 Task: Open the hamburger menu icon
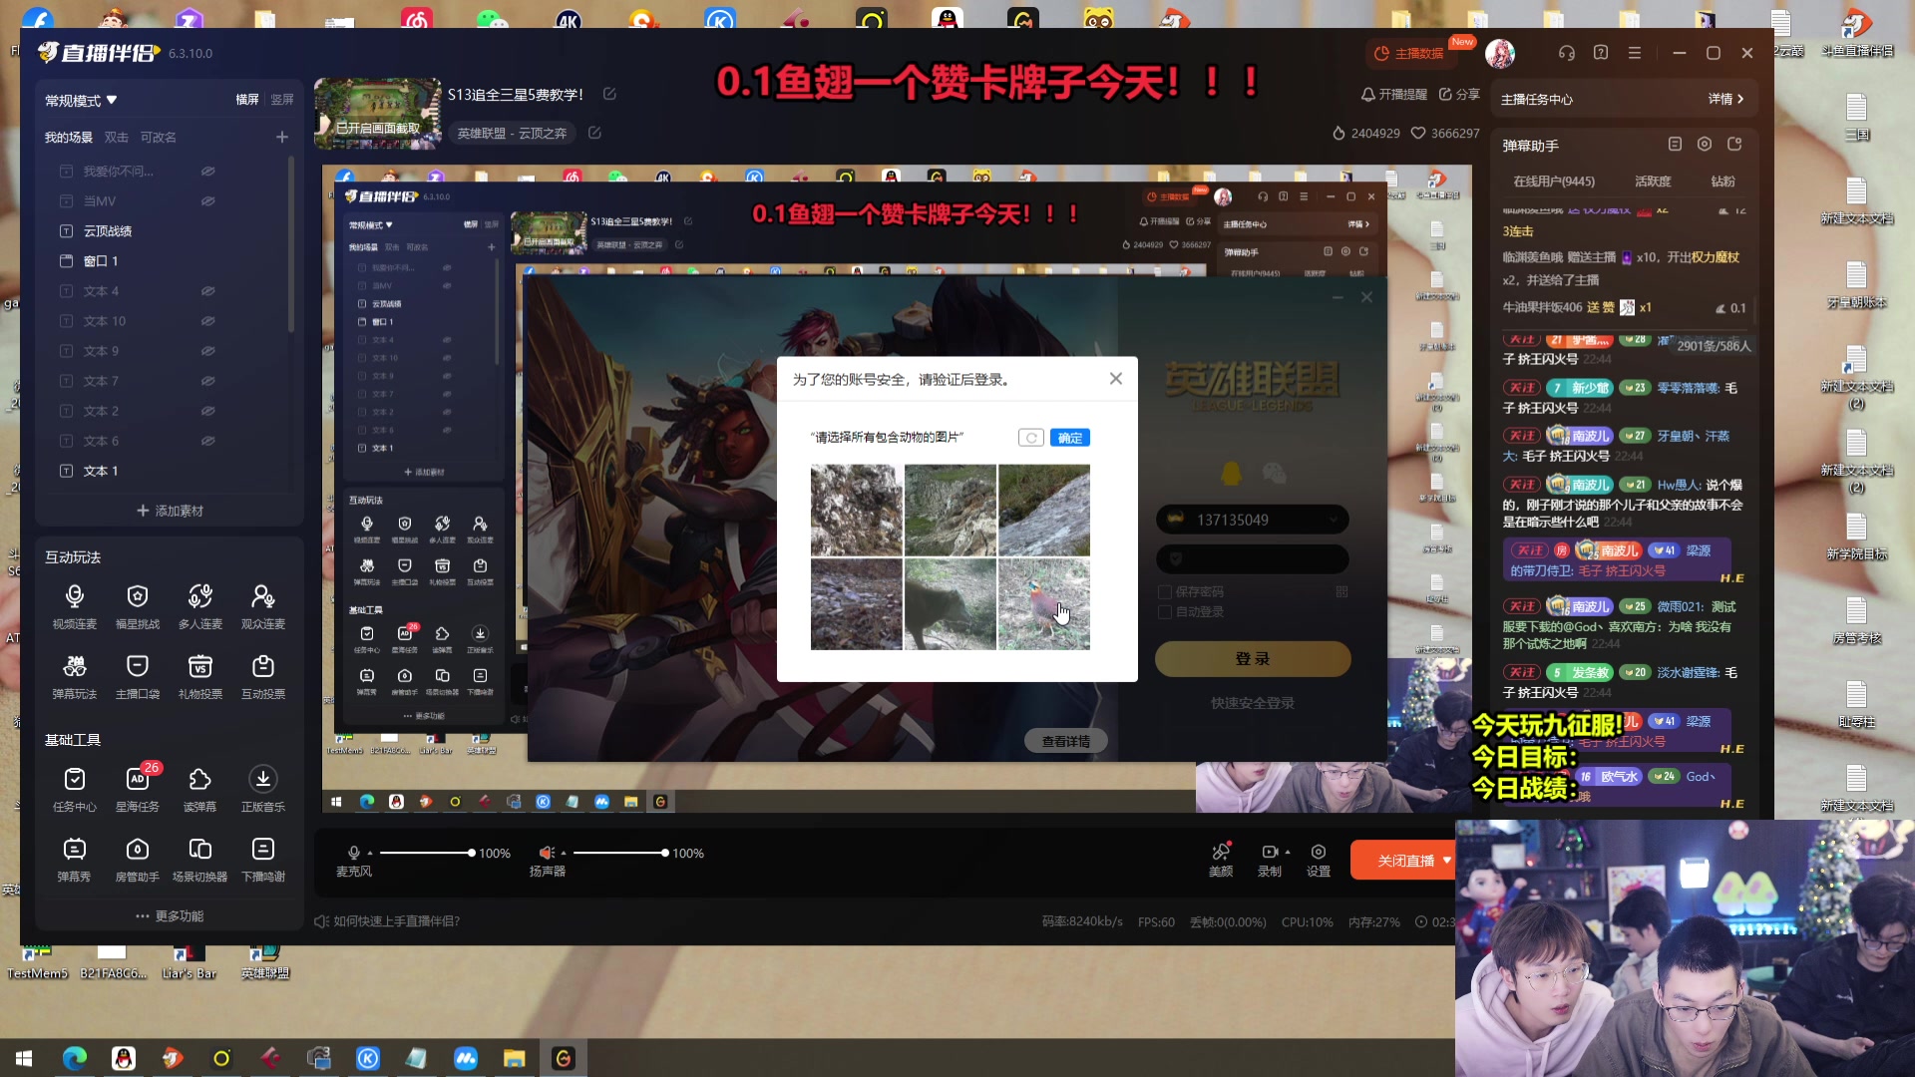point(1635,53)
